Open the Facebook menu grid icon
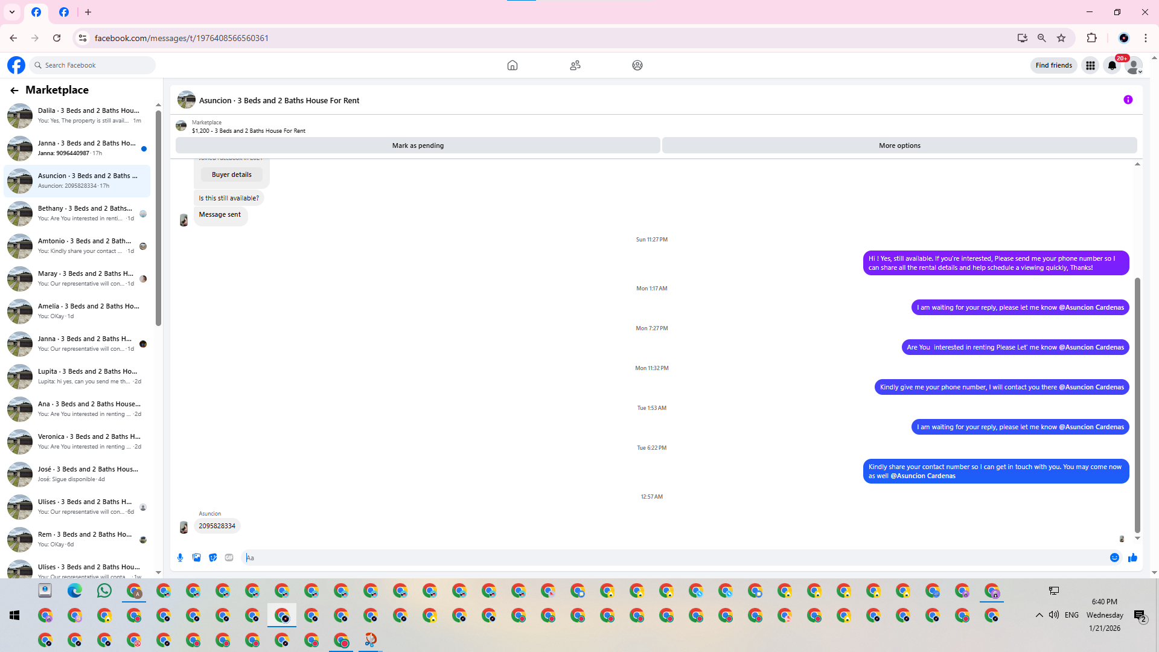This screenshot has width=1159, height=652. [x=1090, y=65]
